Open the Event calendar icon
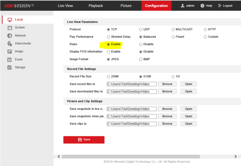Image resolution: width=241 pixels, height=166 pixels. pos(10,59)
